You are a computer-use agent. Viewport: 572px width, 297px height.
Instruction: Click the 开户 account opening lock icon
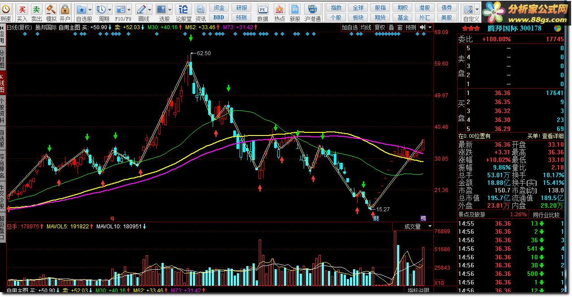65,9
